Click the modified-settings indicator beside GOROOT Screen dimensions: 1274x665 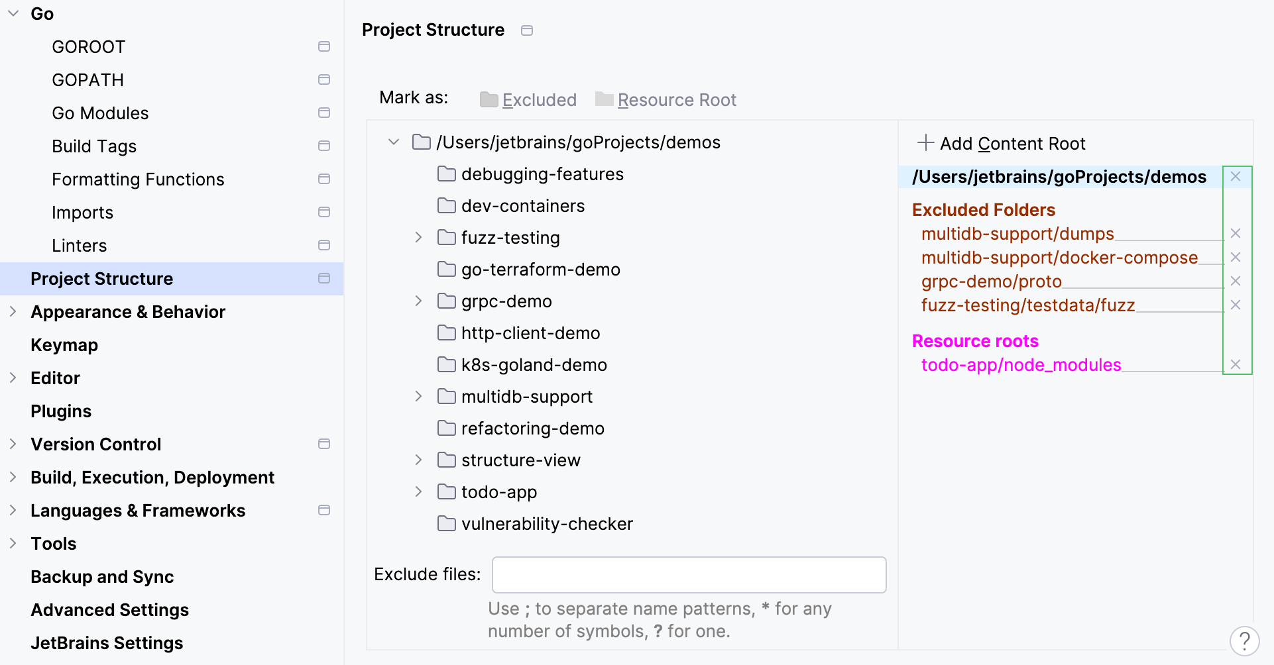(x=324, y=46)
